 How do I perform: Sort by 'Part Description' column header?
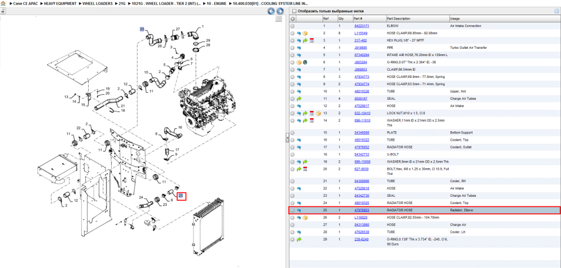(x=417, y=19)
